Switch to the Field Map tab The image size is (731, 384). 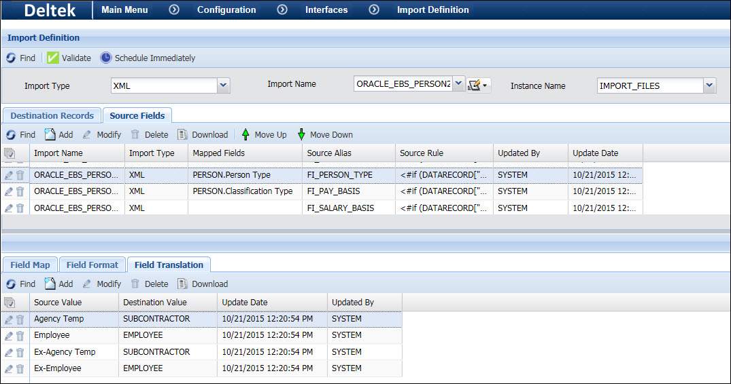coord(30,265)
